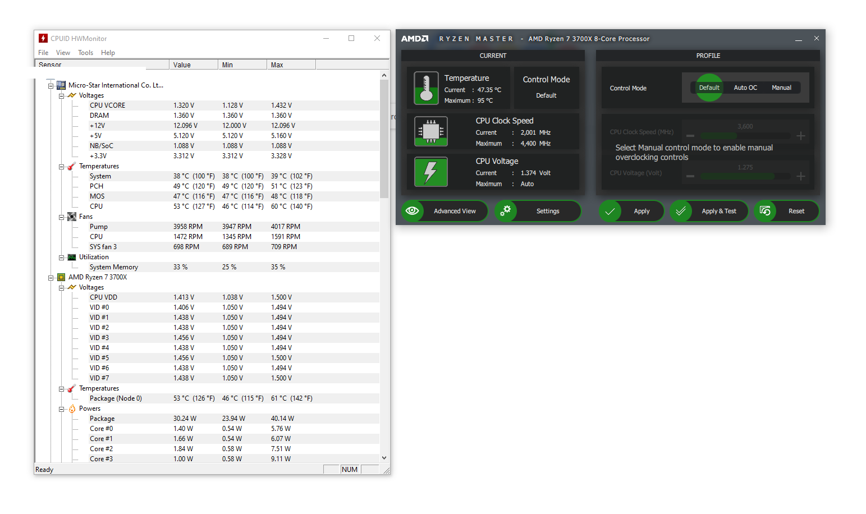Click the reset arrow icon on Reset button
This screenshot has width=866, height=514.
click(765, 211)
